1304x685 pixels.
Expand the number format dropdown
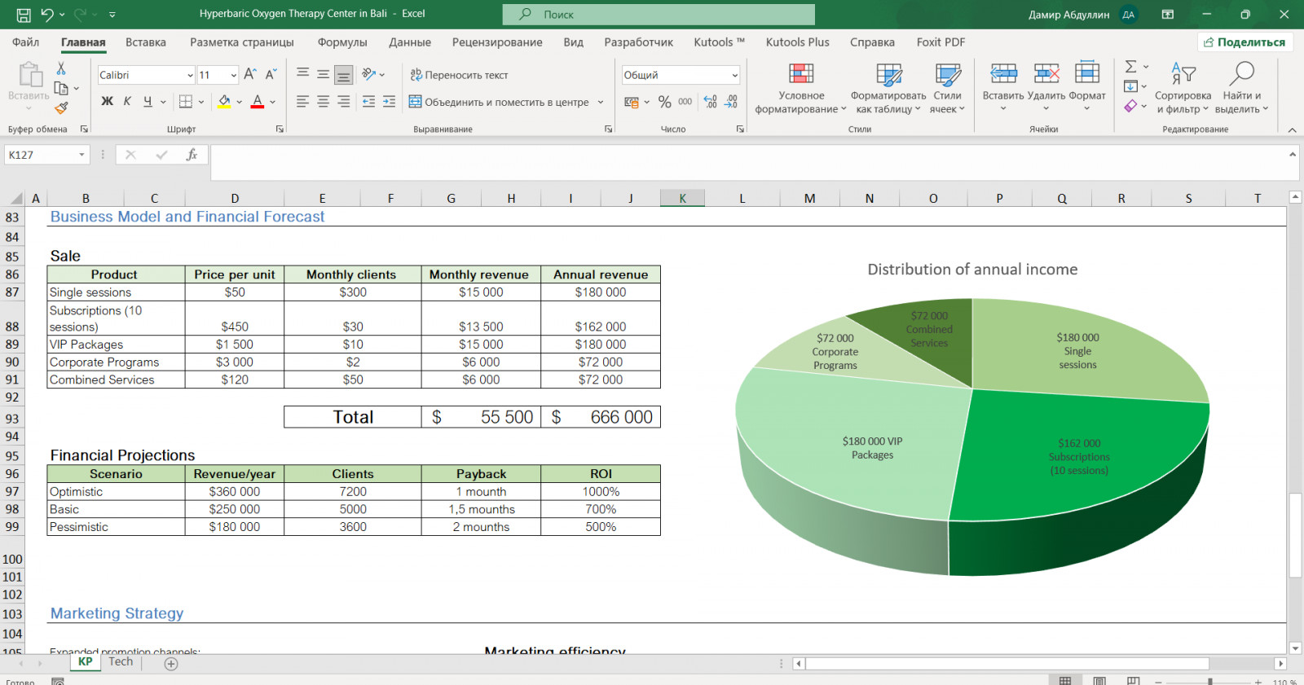734,75
